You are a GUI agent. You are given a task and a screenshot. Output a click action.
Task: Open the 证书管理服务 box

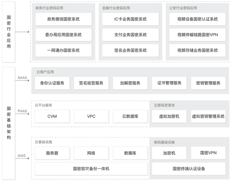pyautogui.click(x=169, y=83)
